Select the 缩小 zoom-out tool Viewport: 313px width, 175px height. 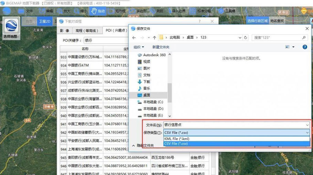(x=81, y=11)
